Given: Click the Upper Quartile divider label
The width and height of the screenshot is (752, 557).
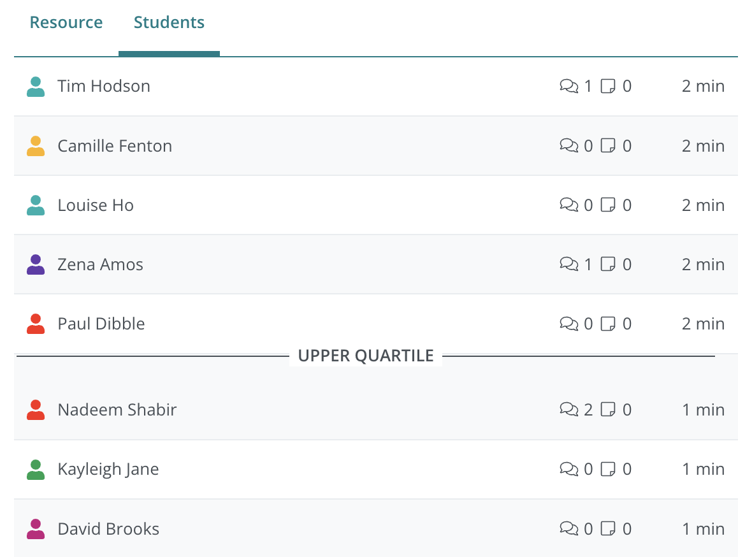Looking at the screenshot, I should 366,356.
